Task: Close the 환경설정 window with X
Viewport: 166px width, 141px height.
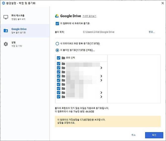Action: coord(163,3)
